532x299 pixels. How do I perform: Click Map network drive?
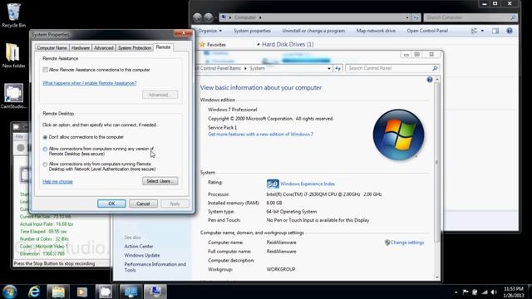click(376, 31)
